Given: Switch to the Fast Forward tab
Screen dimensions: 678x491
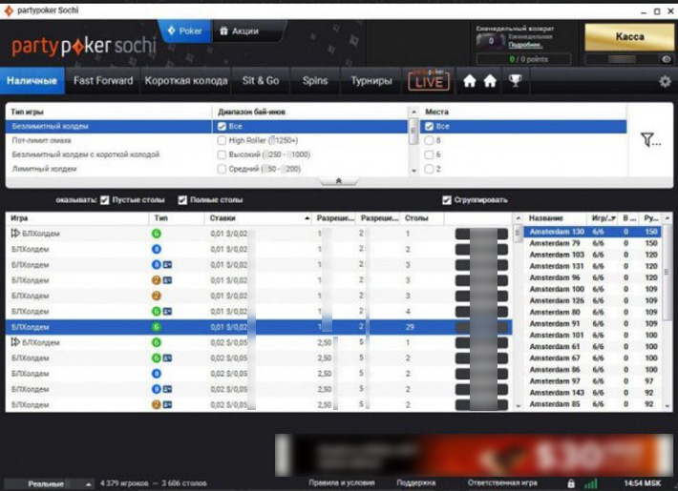Looking at the screenshot, I should pos(103,81).
